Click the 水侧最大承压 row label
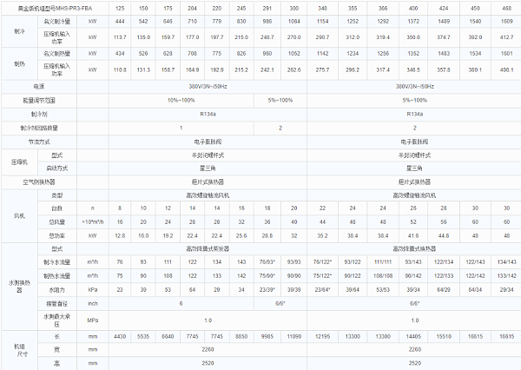The height and width of the screenshot is (370, 521). pyautogui.click(x=57, y=320)
